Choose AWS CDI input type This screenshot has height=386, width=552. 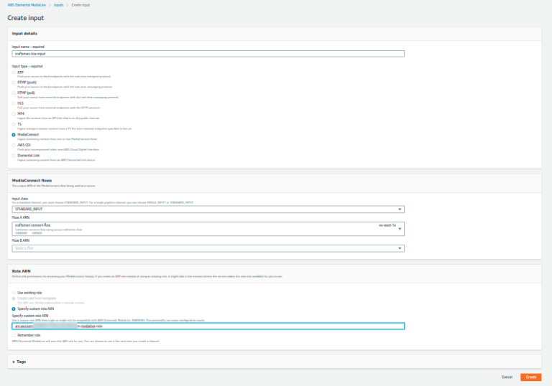14,144
